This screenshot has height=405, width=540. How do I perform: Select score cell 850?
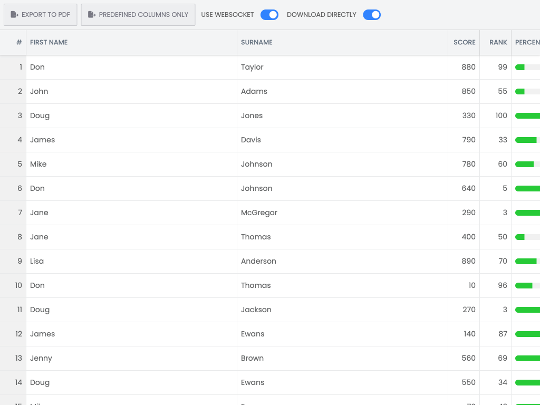[464, 92]
